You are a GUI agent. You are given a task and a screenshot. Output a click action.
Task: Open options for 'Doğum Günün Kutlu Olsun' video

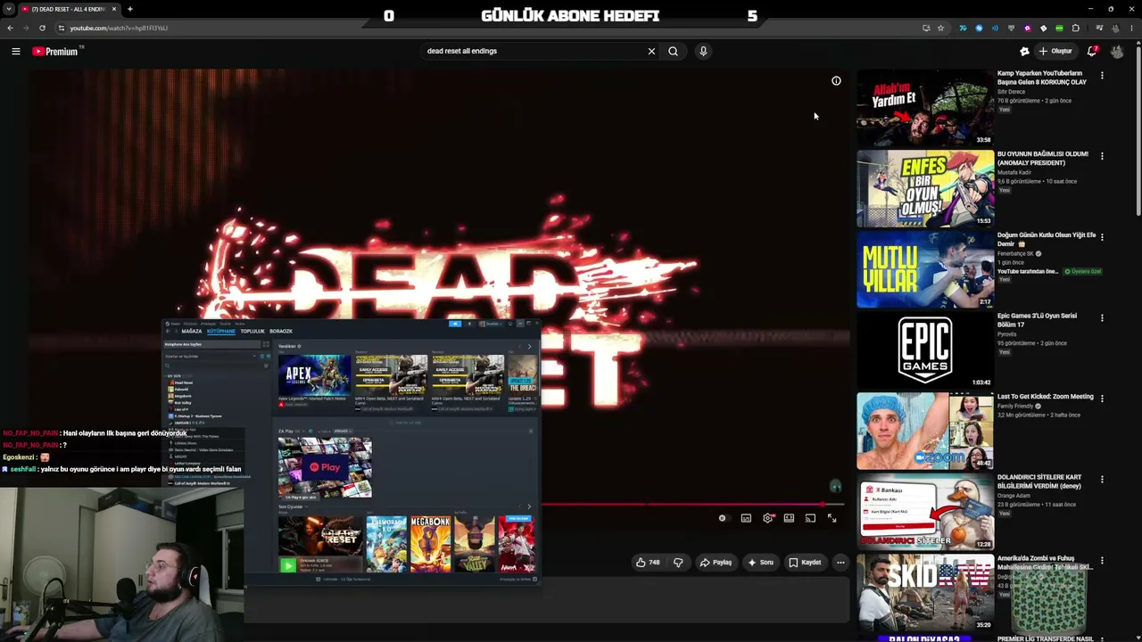(x=1102, y=237)
